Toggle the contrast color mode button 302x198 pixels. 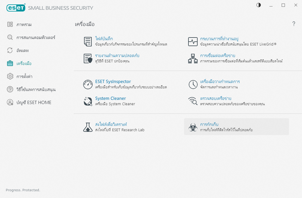point(259,5)
